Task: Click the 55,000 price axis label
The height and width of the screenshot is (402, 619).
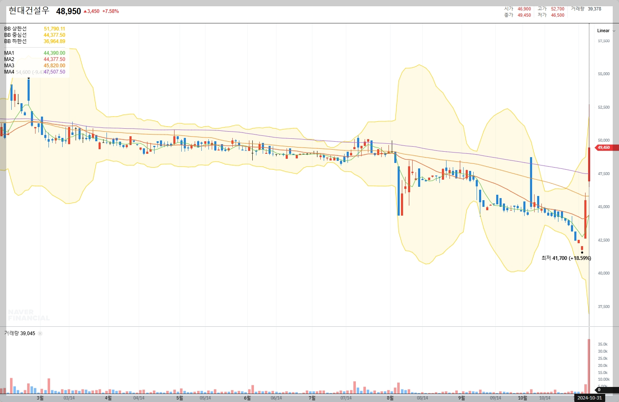Action: [604, 74]
